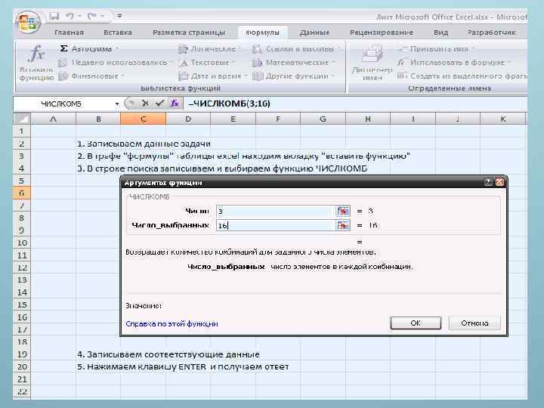Click Присвоить имя command
Image resolution: width=544 pixels, height=408 pixels.
coord(437,49)
